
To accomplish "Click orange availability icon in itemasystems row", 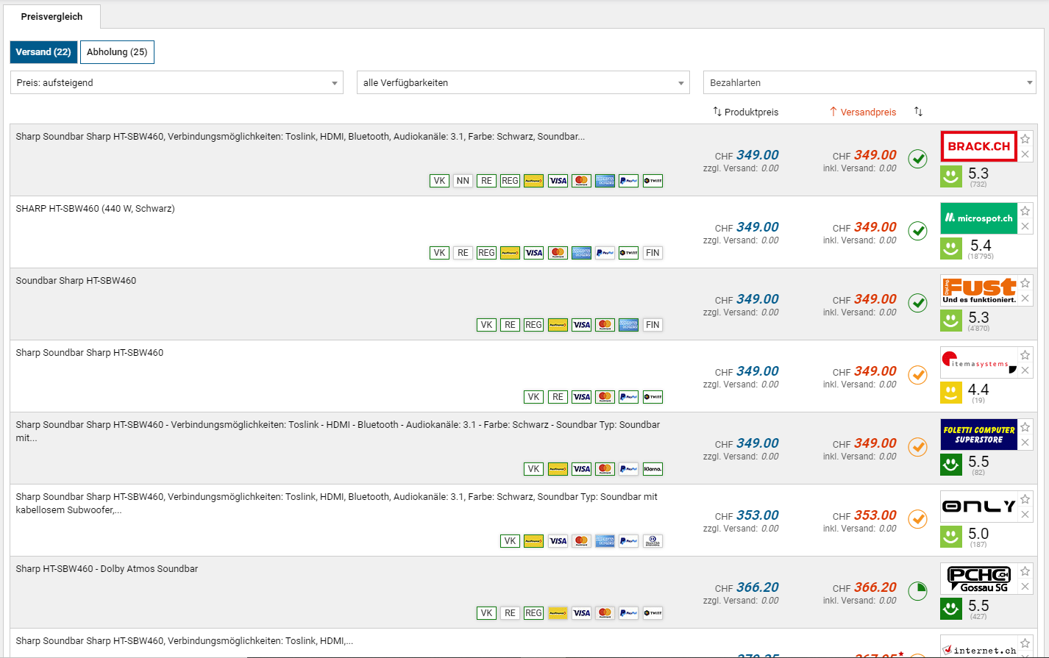I will pyautogui.click(x=917, y=375).
